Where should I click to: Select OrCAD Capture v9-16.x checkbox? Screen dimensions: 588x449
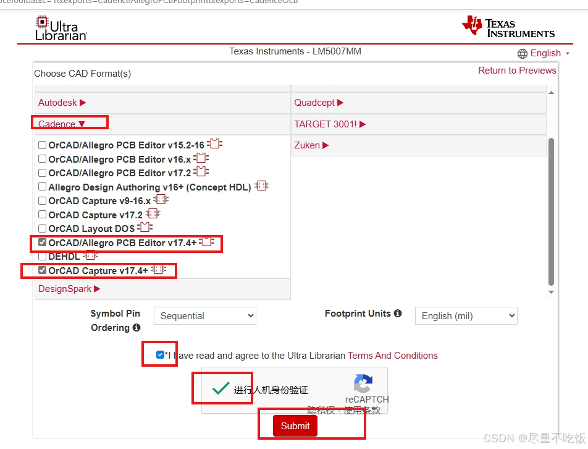point(43,200)
